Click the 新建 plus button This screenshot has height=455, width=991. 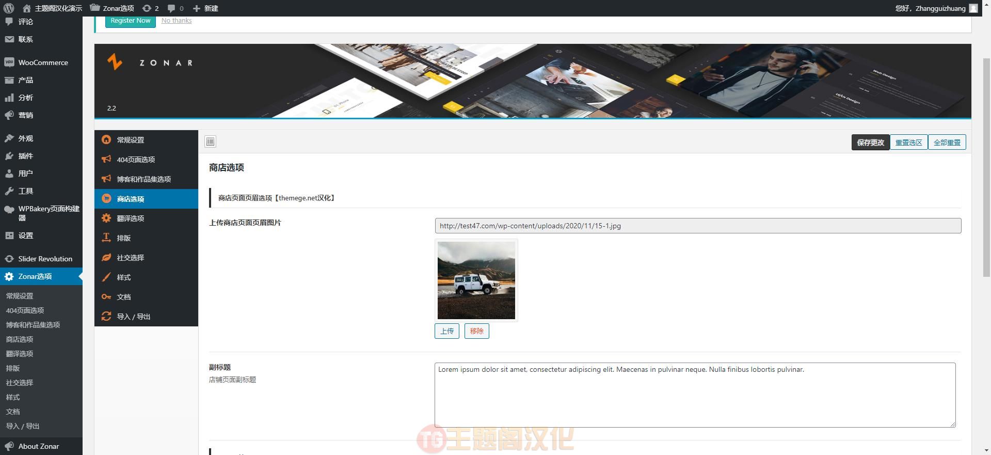click(205, 8)
